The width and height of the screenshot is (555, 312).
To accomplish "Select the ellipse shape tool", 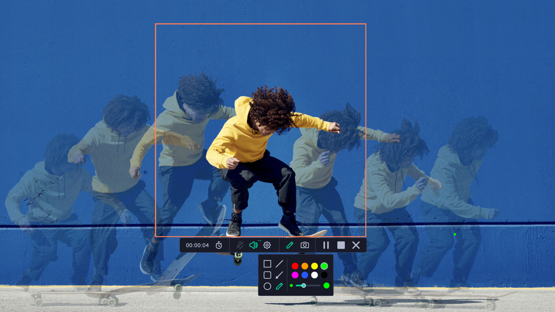I will point(267,286).
